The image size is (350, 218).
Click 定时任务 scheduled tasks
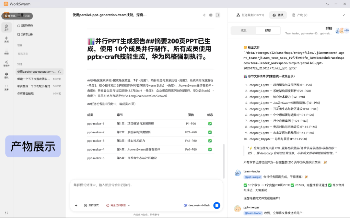pyautogui.click(x=25, y=34)
